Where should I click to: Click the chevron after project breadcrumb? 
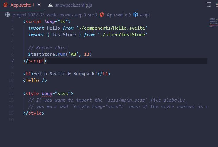click(85, 15)
